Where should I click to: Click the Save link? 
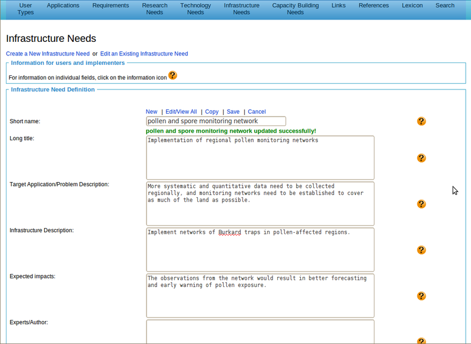233,111
